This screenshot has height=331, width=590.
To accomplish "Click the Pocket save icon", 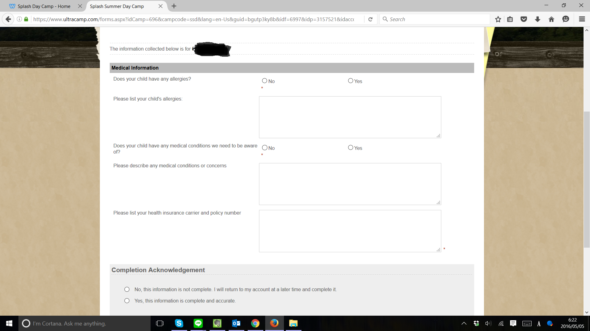I will (524, 19).
